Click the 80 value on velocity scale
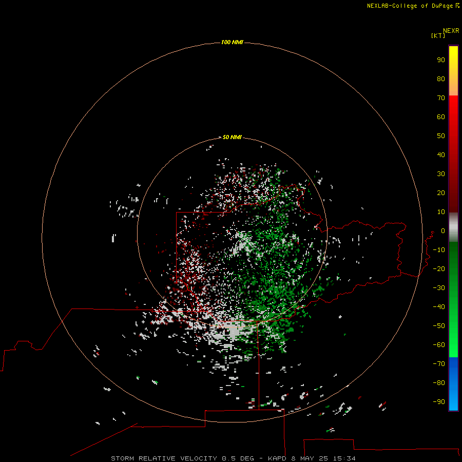 pos(441,79)
